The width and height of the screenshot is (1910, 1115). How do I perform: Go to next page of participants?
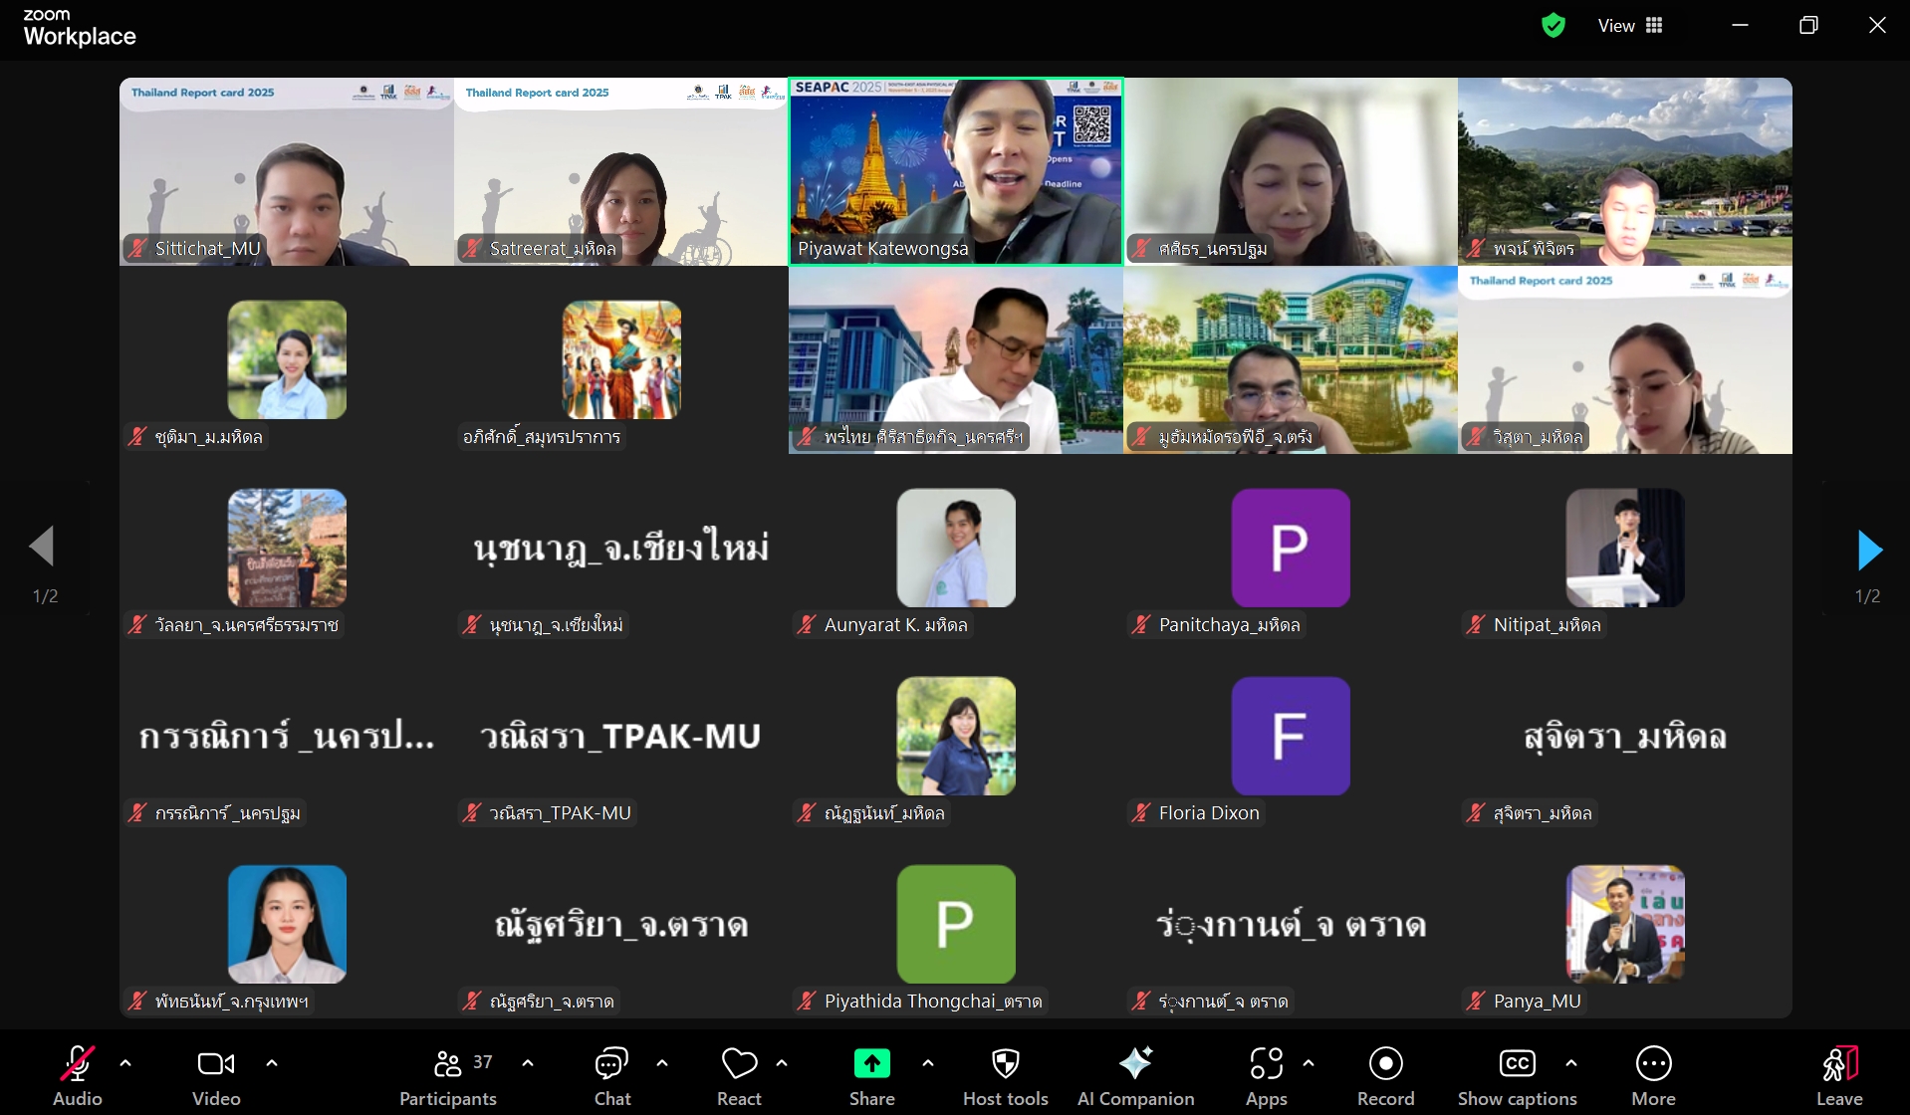1869,550
